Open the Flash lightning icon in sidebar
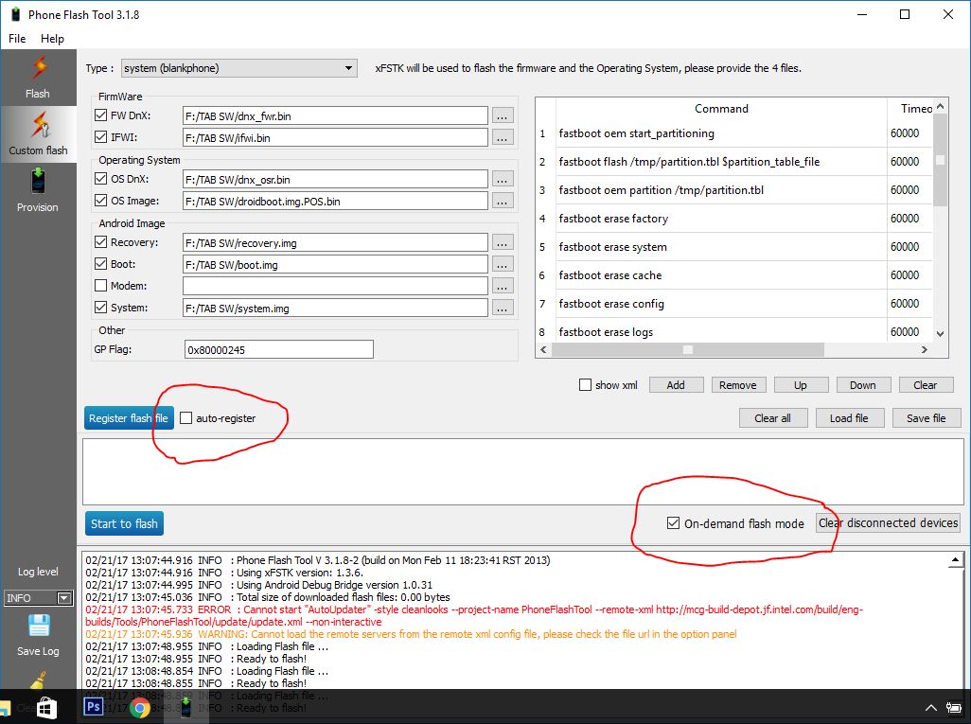This screenshot has height=724, width=971. pyautogui.click(x=39, y=68)
